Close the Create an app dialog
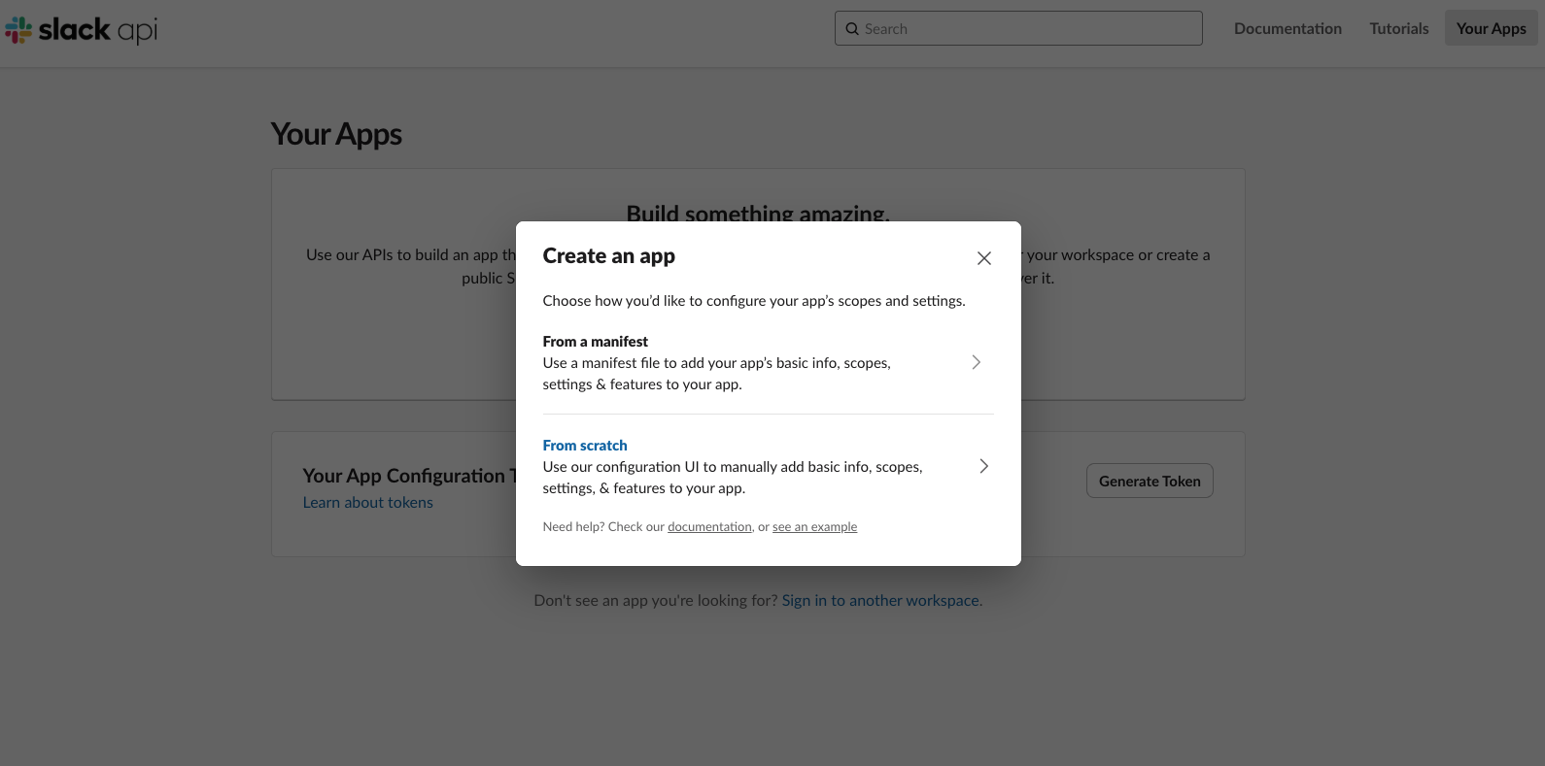Viewport: 1545px width, 766px height. pyautogui.click(x=983, y=258)
